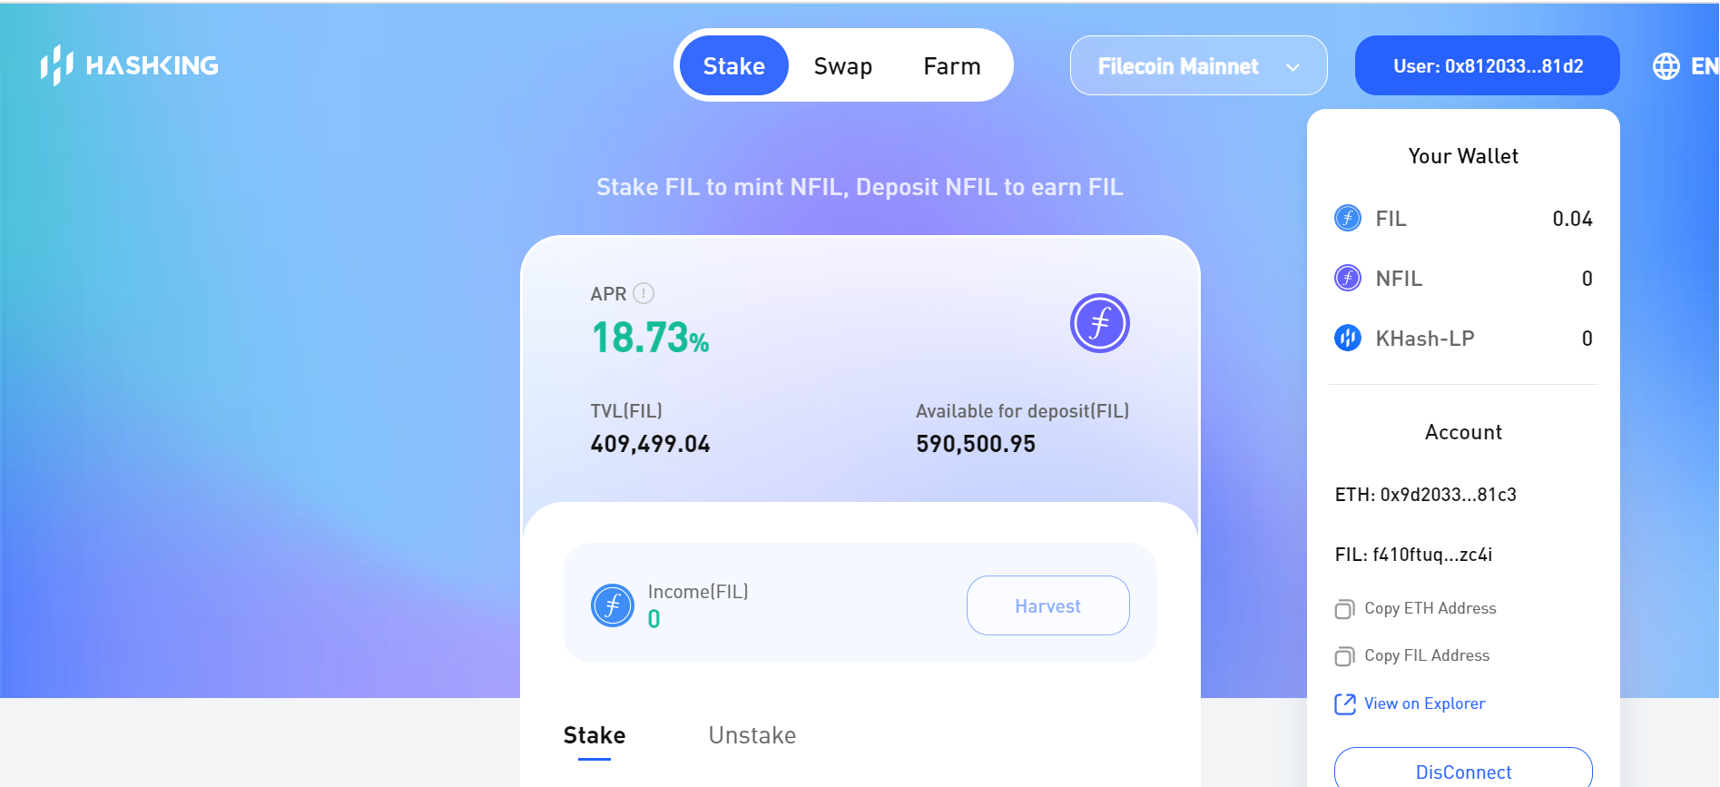Click the FIL token icon in wallet
The height and width of the screenshot is (787, 1720).
(x=1348, y=219)
